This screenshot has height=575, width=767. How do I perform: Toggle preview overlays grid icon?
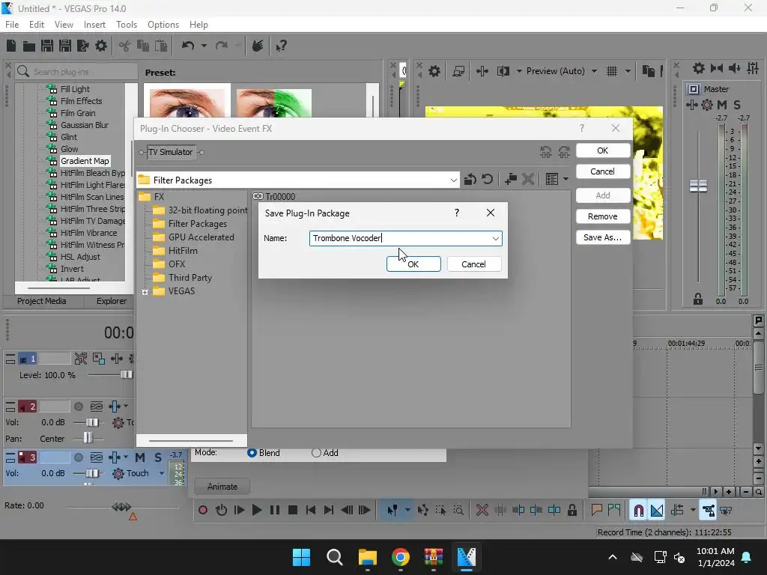612,71
